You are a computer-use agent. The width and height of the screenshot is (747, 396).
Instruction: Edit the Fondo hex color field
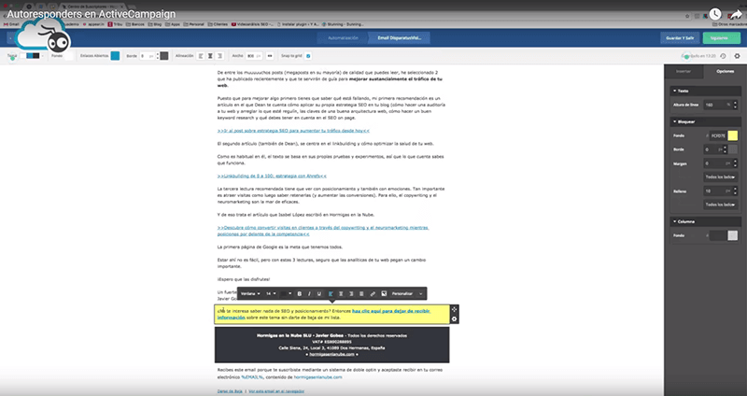(718, 135)
